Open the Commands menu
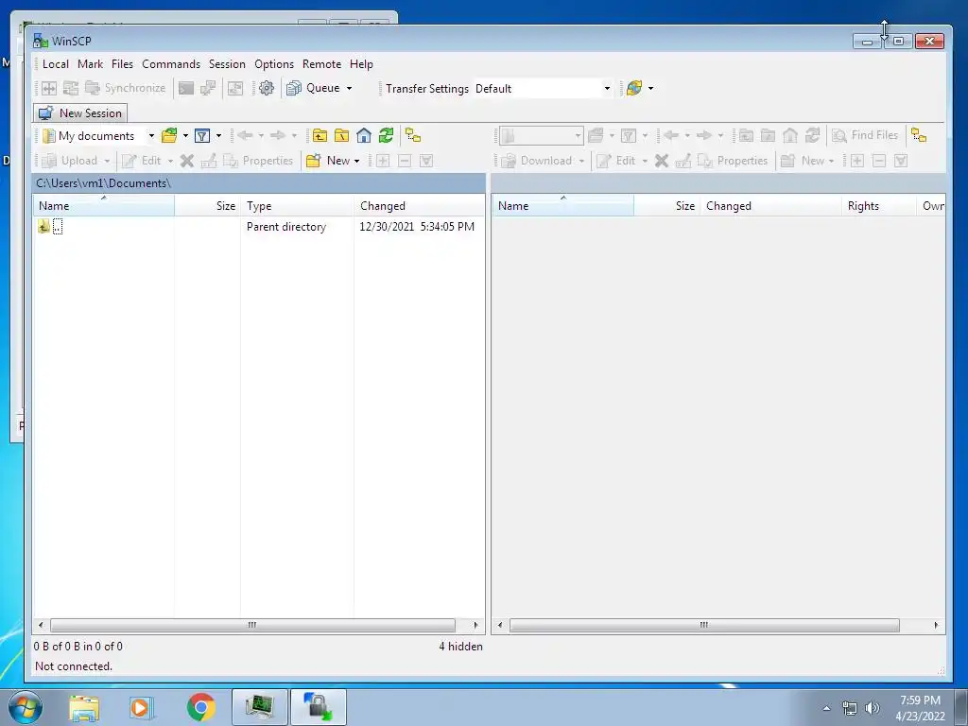Screen dimensions: 968x726 coord(171,64)
